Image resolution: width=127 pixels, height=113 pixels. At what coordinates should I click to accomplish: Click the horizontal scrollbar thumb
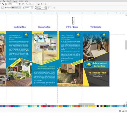tap(86, 104)
